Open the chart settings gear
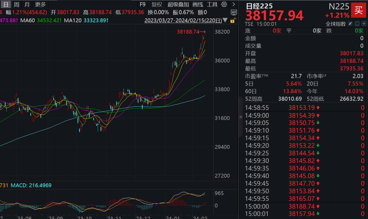The image size is (368, 219). pyautogui.click(x=224, y=4)
